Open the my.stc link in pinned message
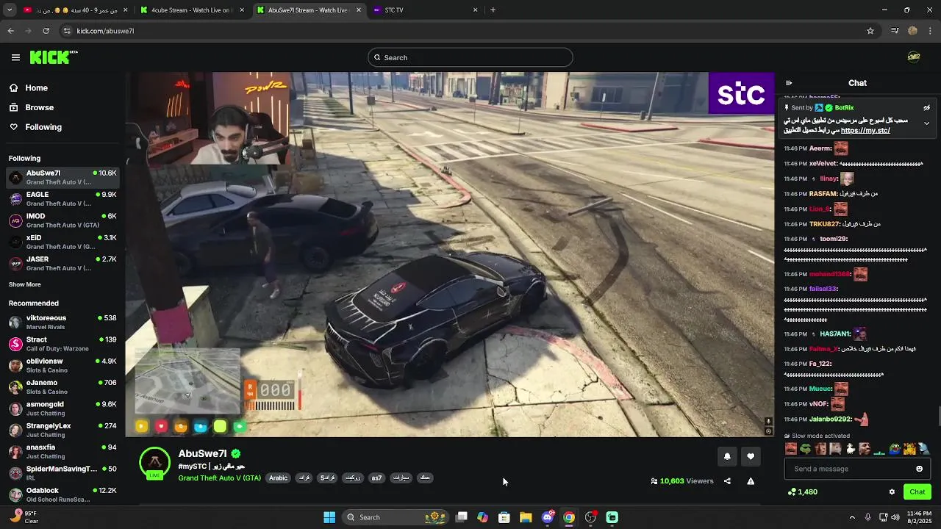This screenshot has width=941, height=529. pyautogui.click(x=865, y=131)
